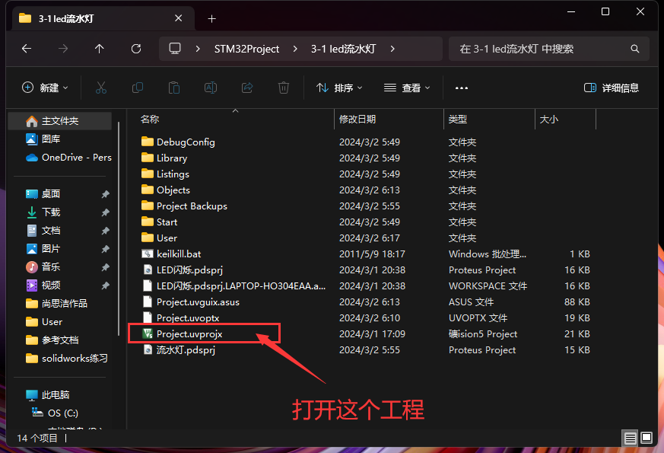The image size is (664, 453).
Task: Open 主文件夹 in navigation pane
Action: tap(60, 121)
